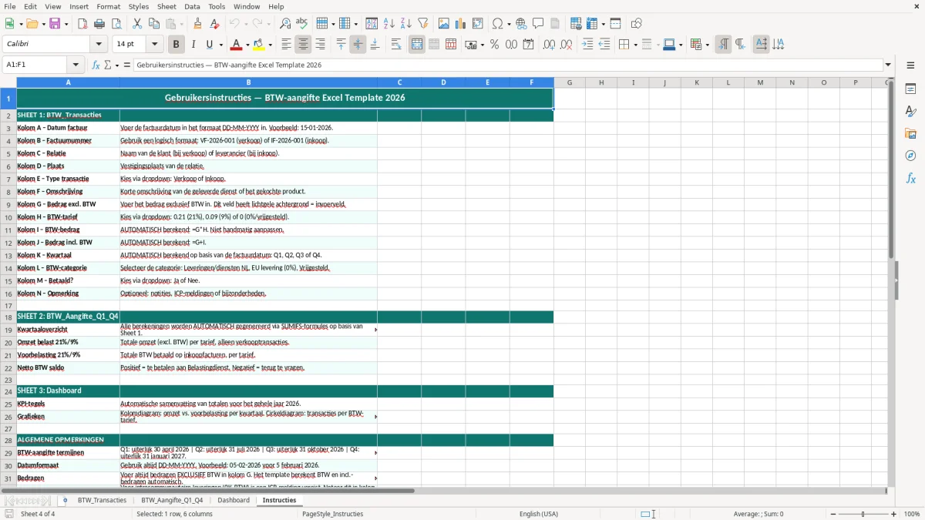Viewport: 925px width, 520px height.
Task: Open the Function Wizard next to Name Box
Action: [96, 65]
